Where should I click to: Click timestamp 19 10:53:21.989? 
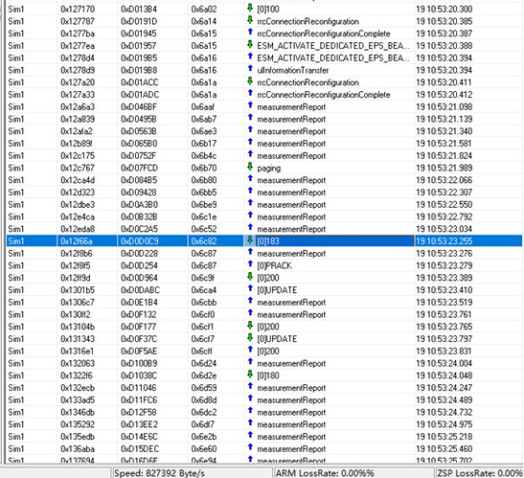pyautogui.click(x=444, y=169)
